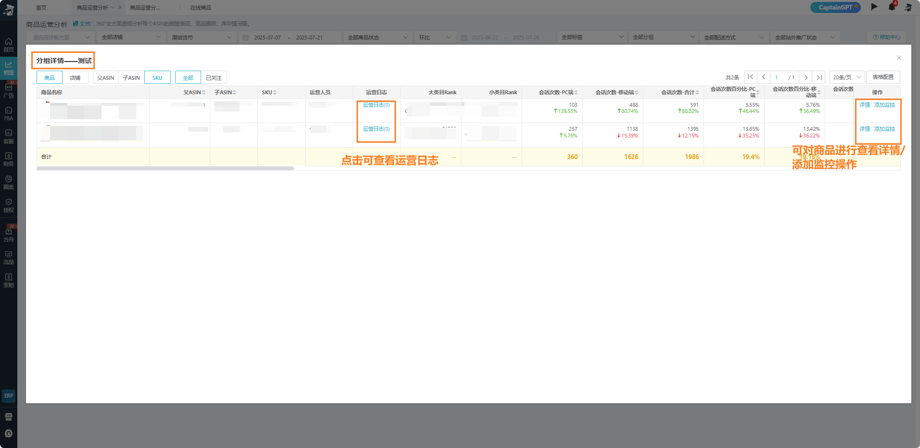Image resolution: width=920 pixels, height=448 pixels.
Task: Open the user avatar icon top right
Action: click(908, 7)
